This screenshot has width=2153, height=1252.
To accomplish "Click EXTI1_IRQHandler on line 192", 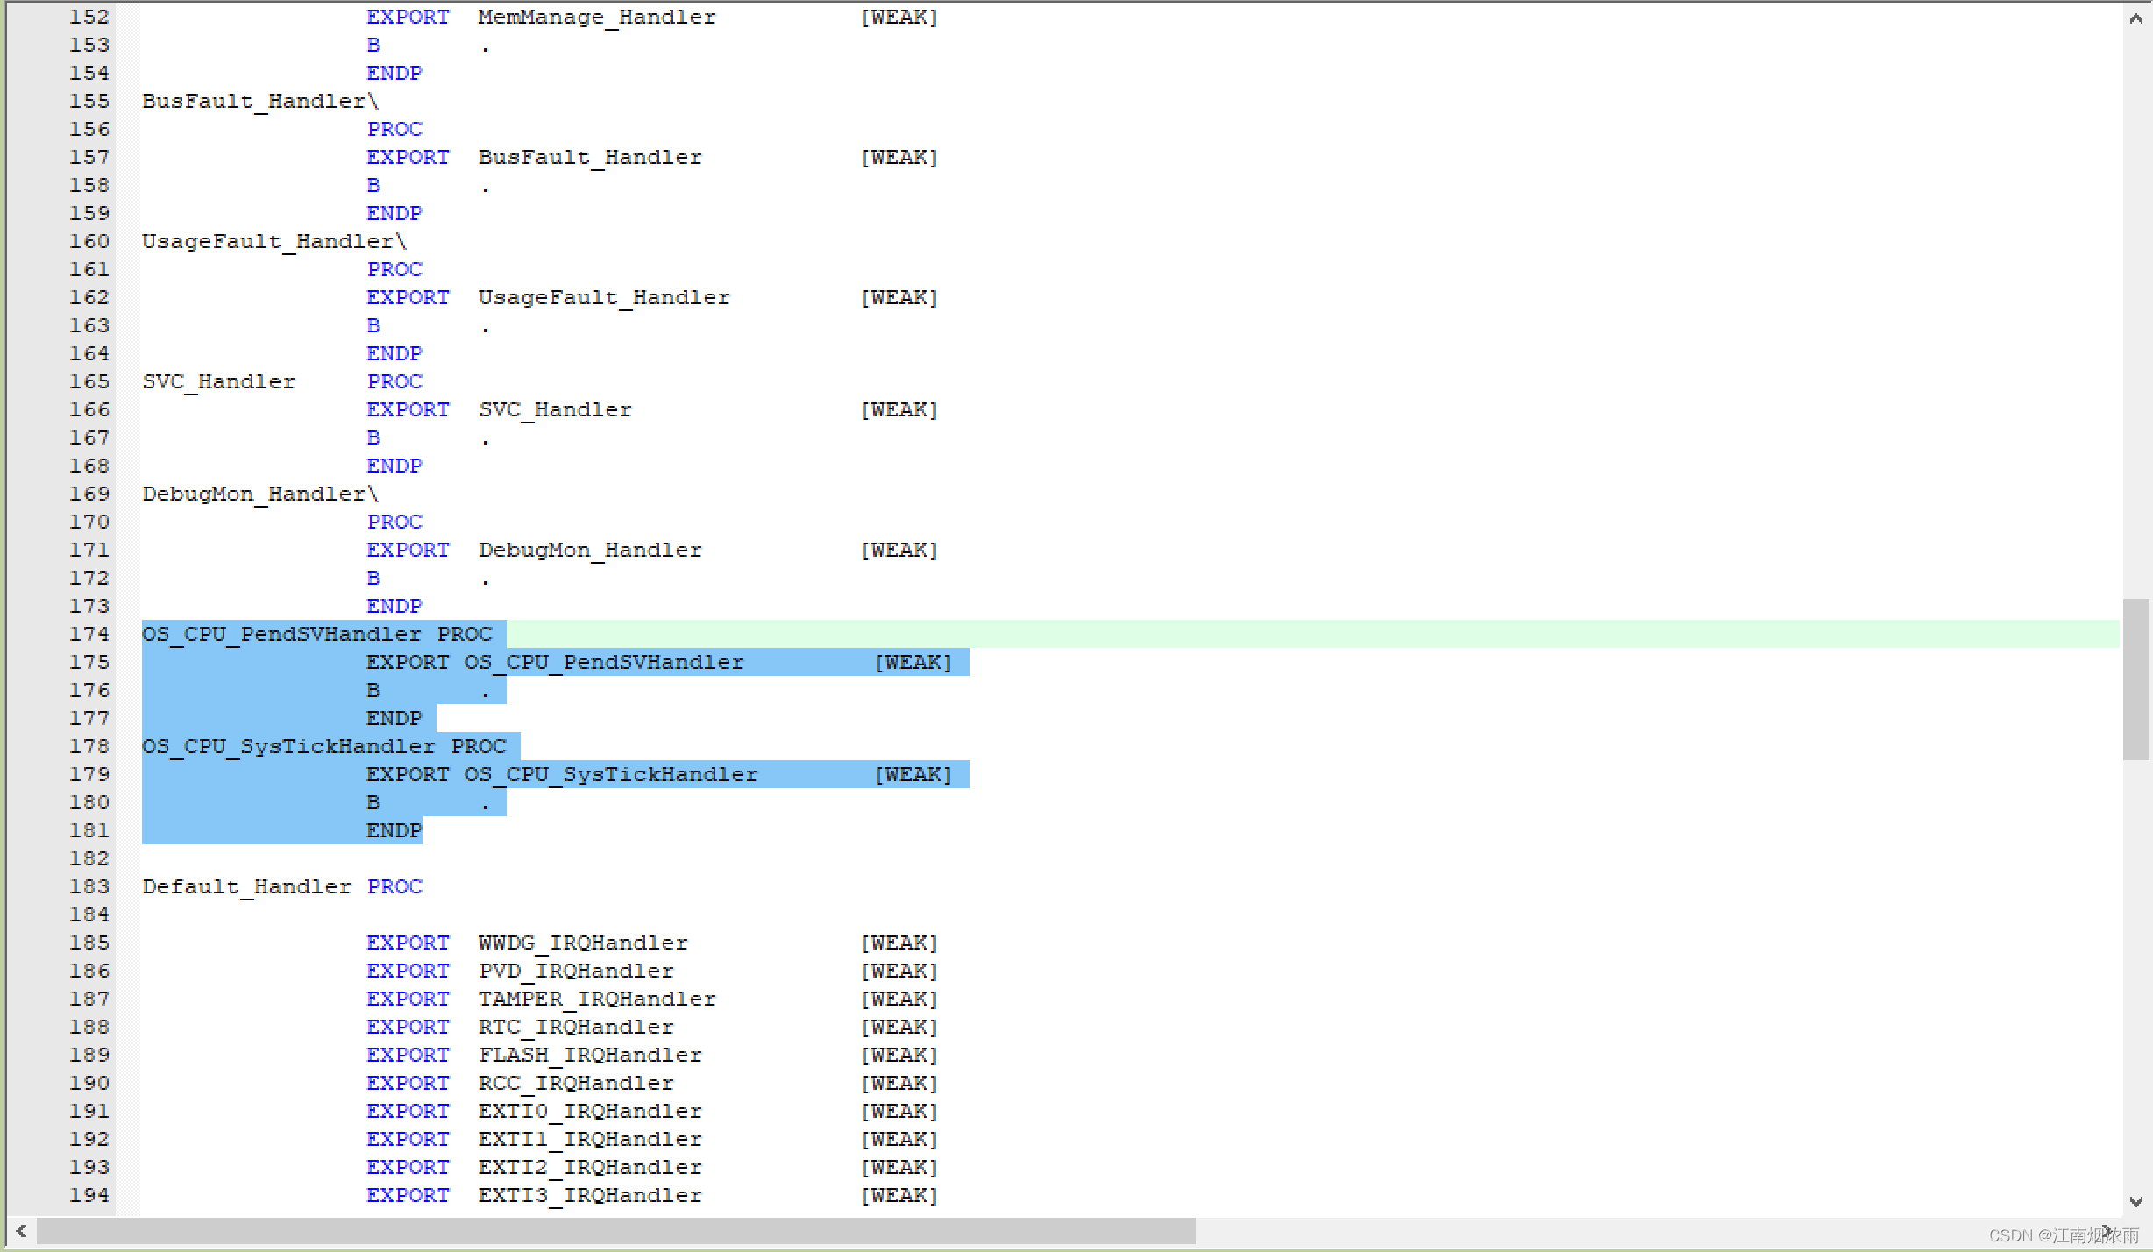I will (590, 1140).
